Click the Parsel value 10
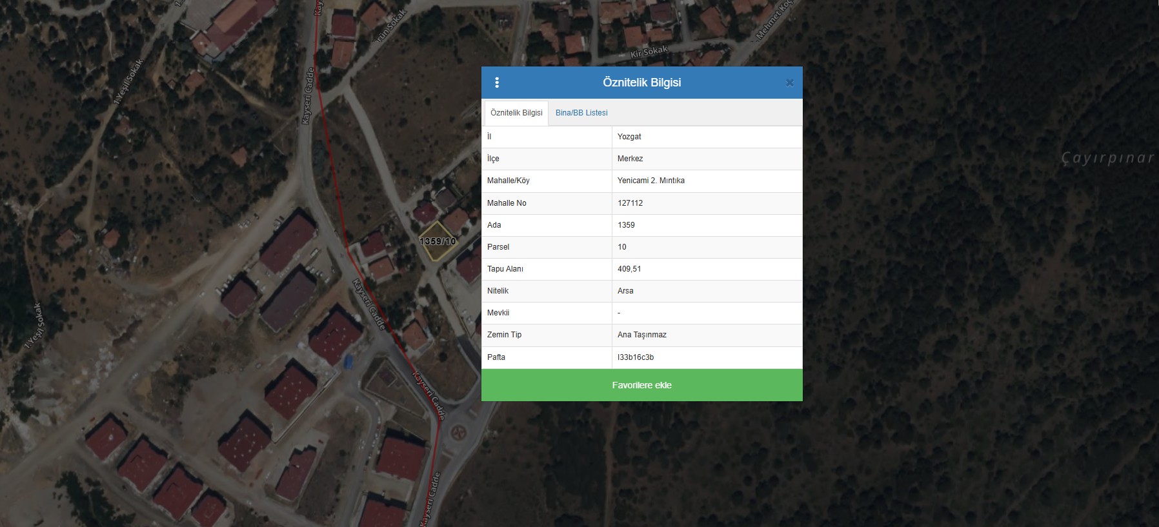This screenshot has width=1159, height=527. point(622,247)
